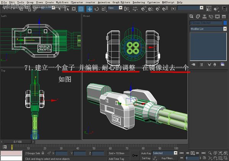
Task: Toggle the Pin Stack icon
Action: 194,64
